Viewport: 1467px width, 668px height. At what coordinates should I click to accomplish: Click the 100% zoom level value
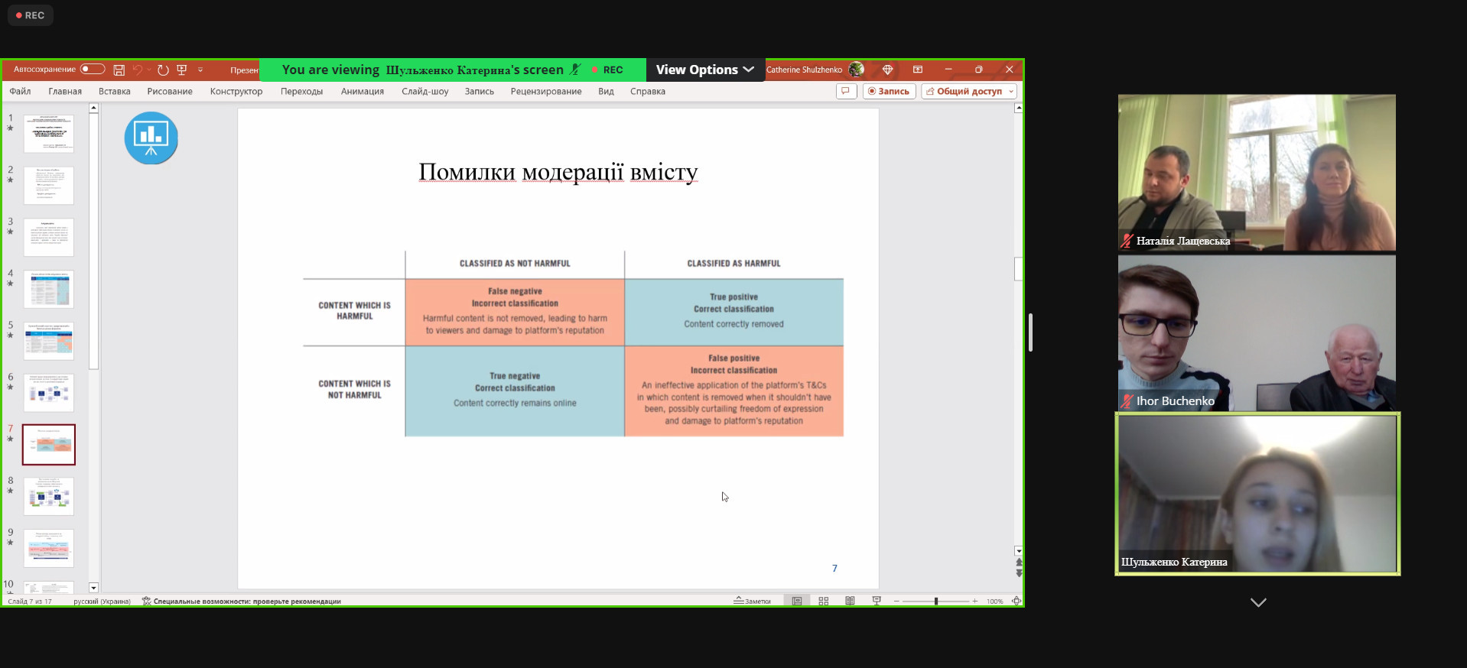click(995, 602)
